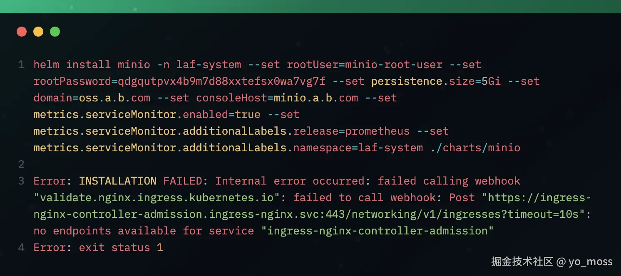Image resolution: width=621 pixels, height=276 pixels.
Task: Click the 'true' value after enabled
Action: [248, 115]
